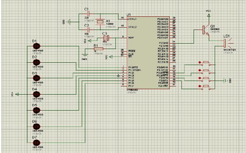Click the RST pin on U1
The height and width of the screenshot is (153, 246).
point(131,38)
